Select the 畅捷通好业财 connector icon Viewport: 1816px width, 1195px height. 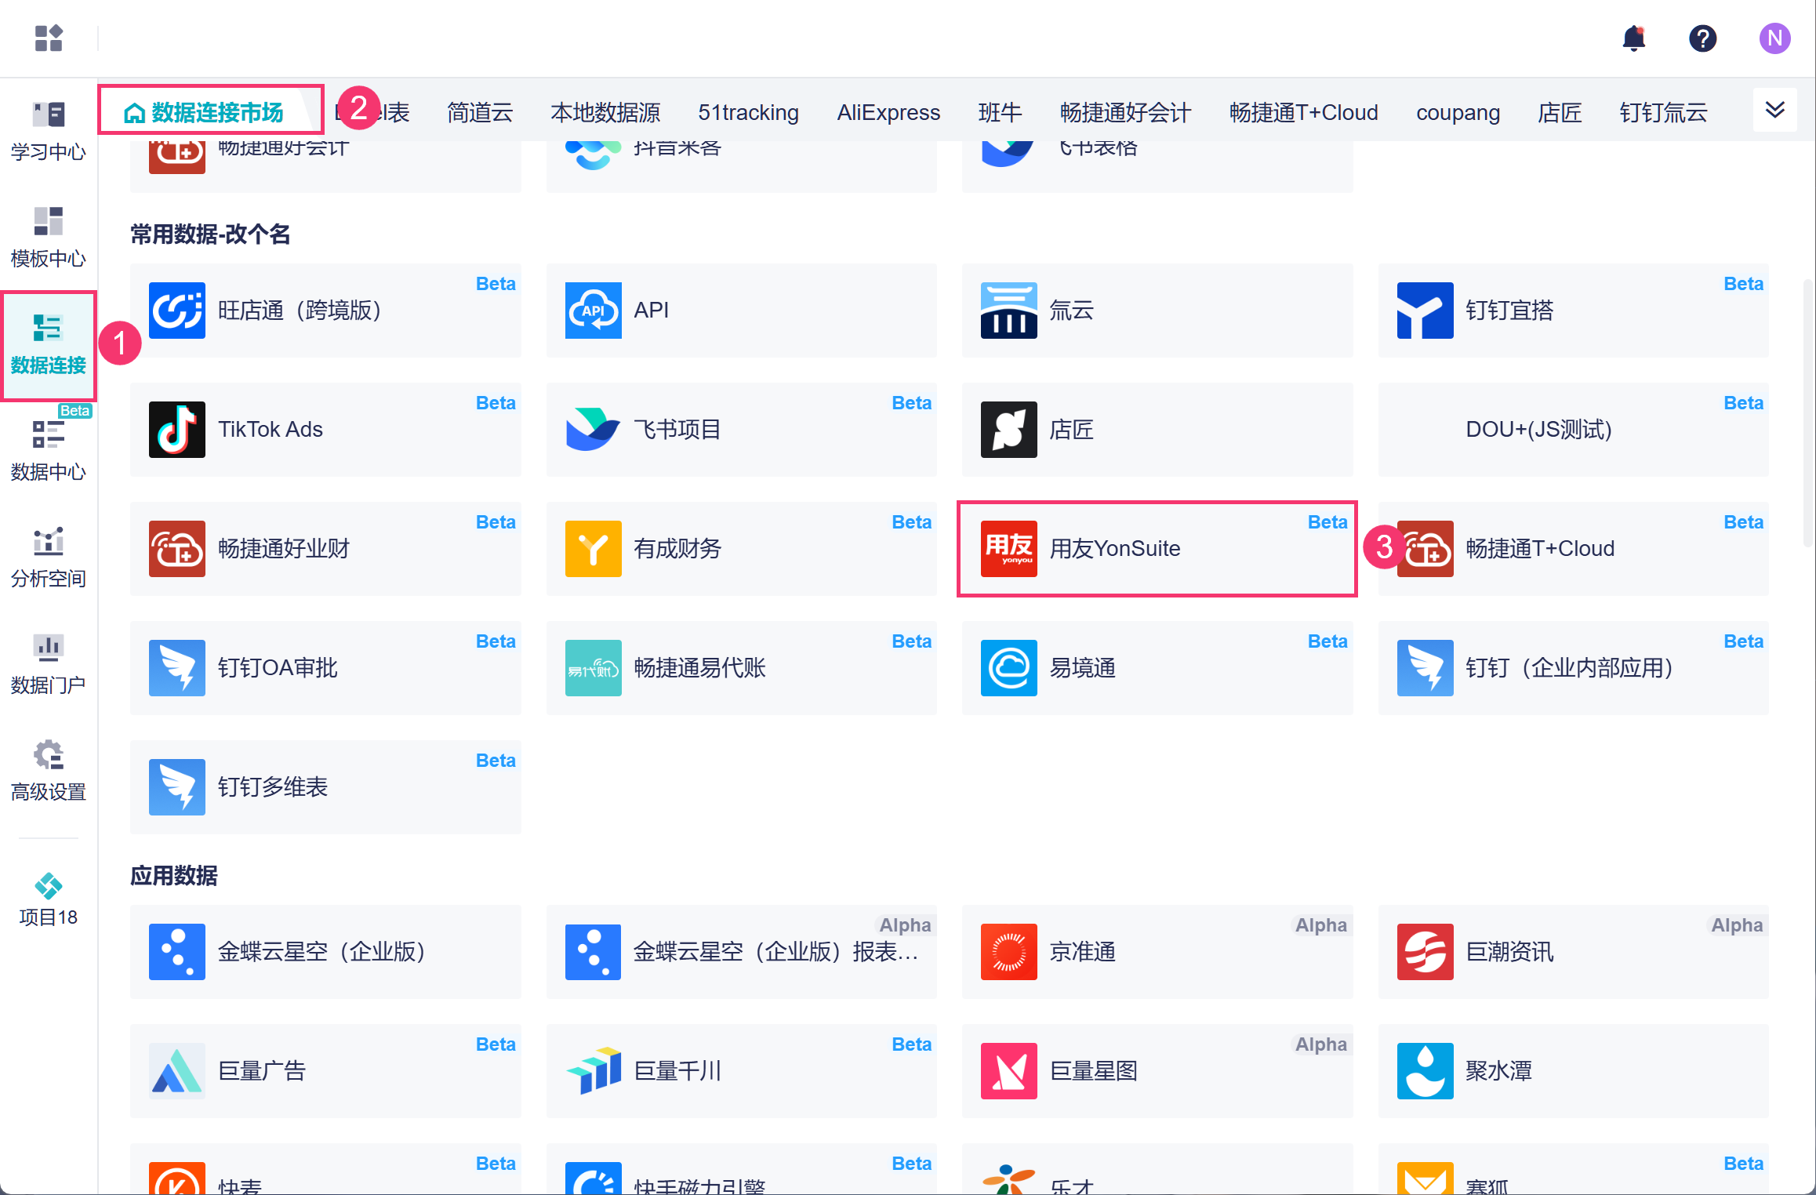click(177, 549)
